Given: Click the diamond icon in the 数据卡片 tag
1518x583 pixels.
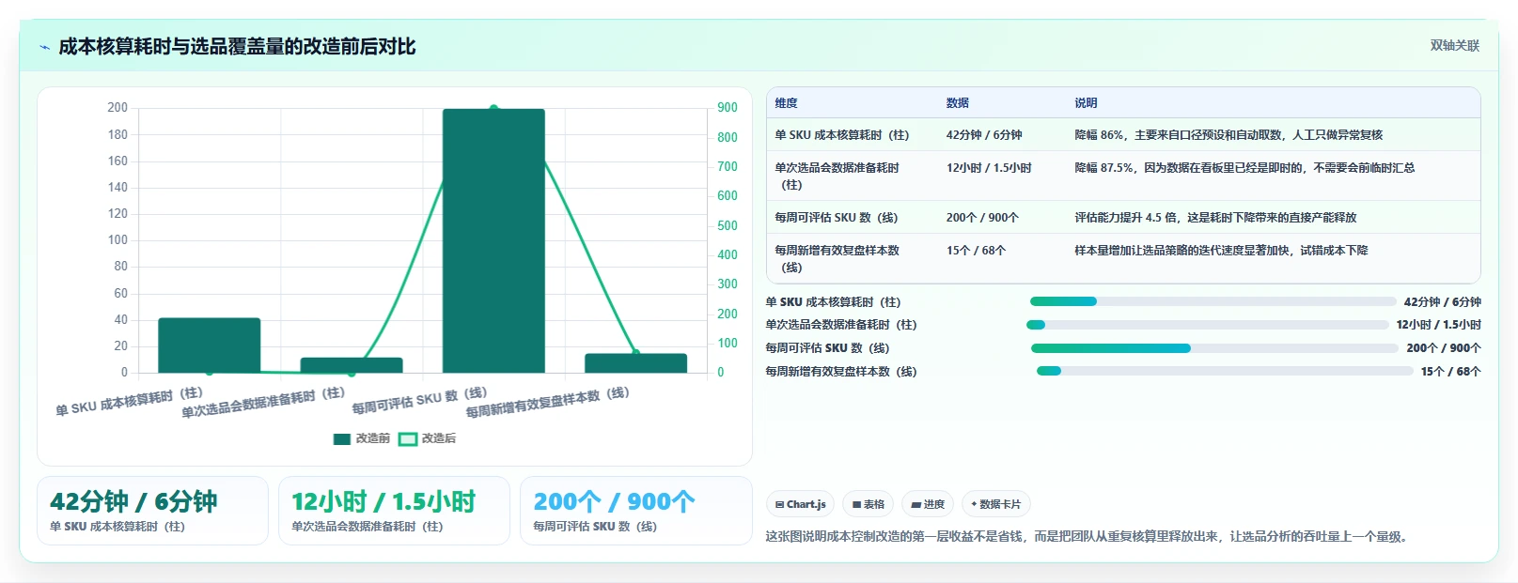Looking at the screenshot, I should click(x=974, y=504).
